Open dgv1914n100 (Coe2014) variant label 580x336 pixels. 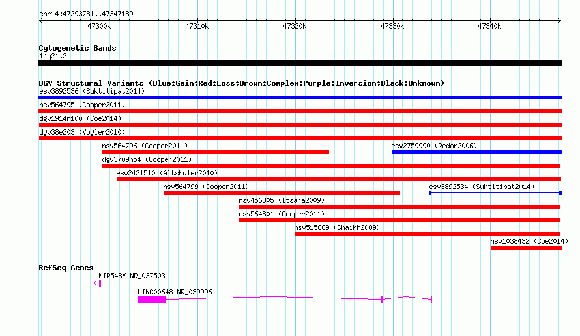pos(80,118)
